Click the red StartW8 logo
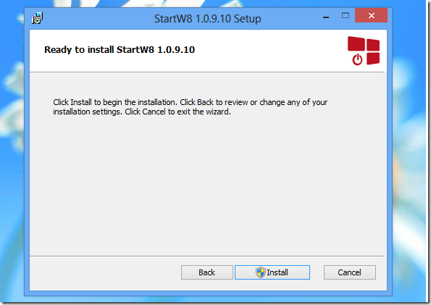 tap(364, 51)
